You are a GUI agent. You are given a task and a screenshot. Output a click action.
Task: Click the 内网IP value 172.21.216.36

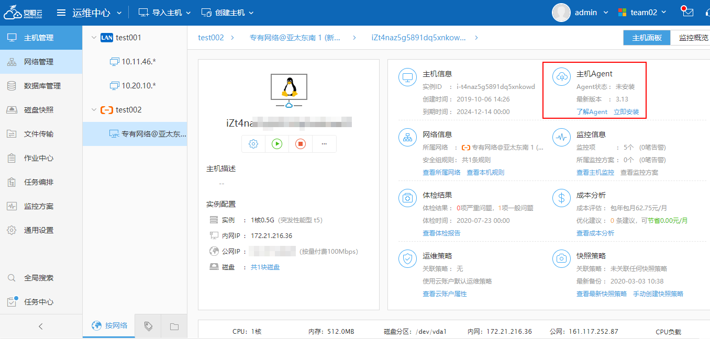click(271, 236)
